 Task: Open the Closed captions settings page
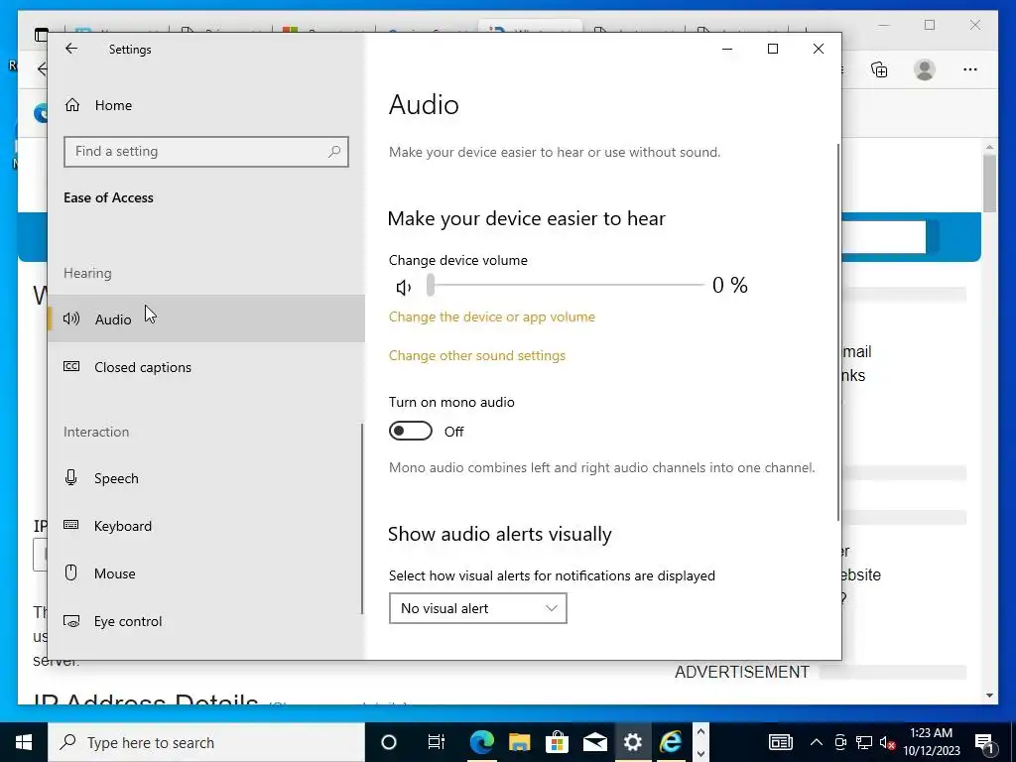pos(206,367)
